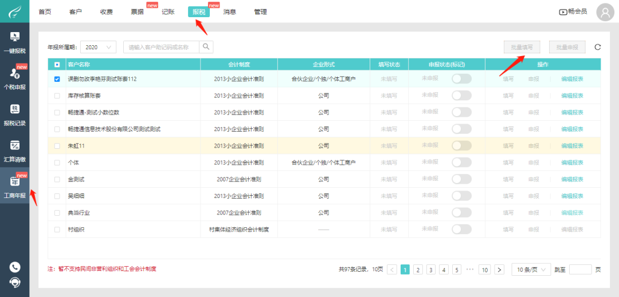
Task: Click 编辑报表 for 金测试
Action: pos(573,179)
